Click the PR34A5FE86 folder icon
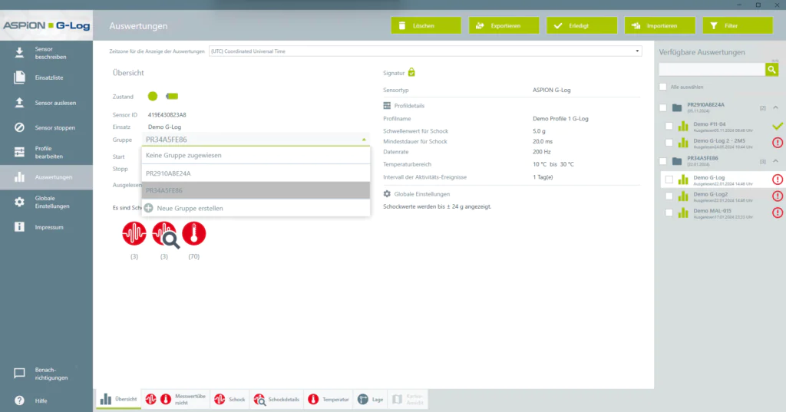This screenshot has width=786, height=412. click(677, 161)
